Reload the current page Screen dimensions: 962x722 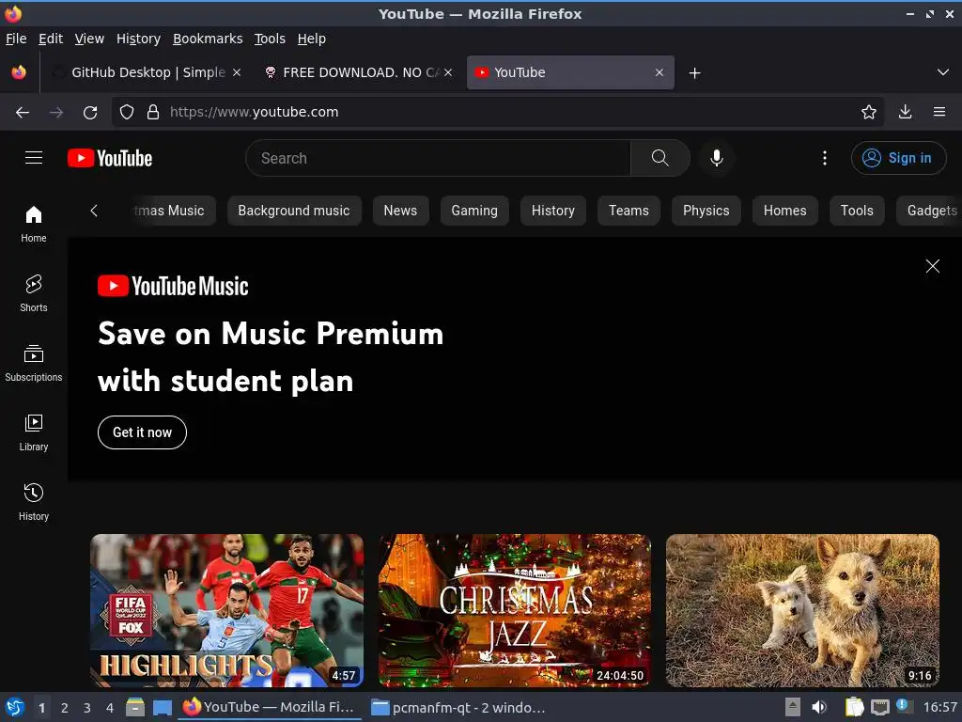90,113
